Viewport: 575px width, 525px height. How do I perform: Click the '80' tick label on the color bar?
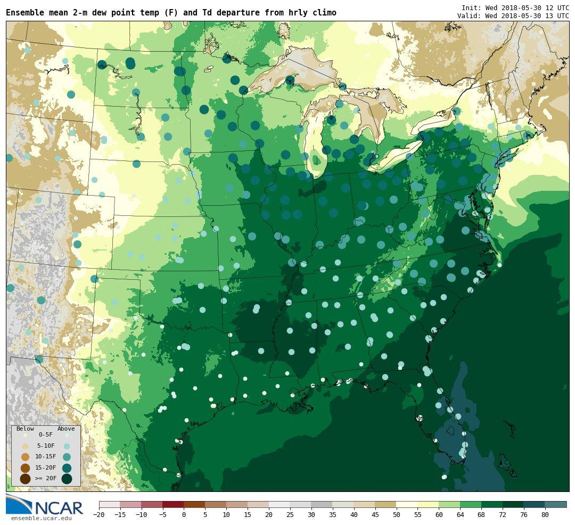(x=546, y=515)
